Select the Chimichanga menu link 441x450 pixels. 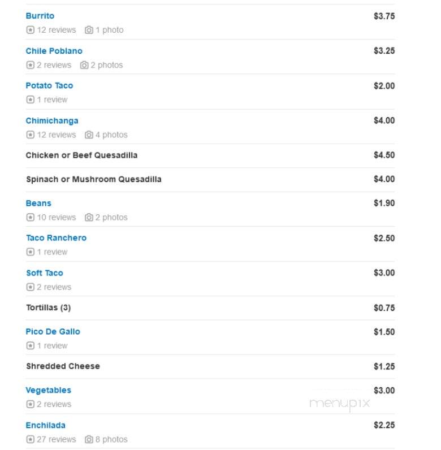click(52, 121)
